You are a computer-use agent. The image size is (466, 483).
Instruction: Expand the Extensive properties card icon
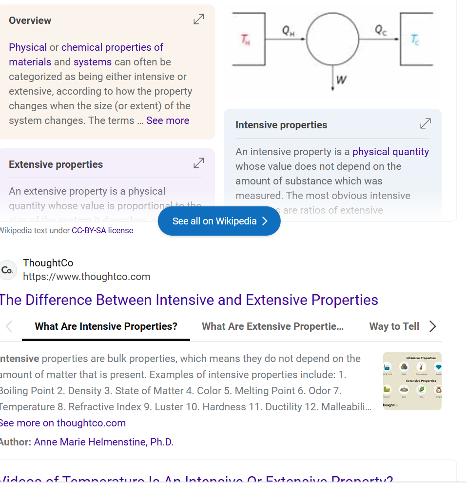point(198,163)
